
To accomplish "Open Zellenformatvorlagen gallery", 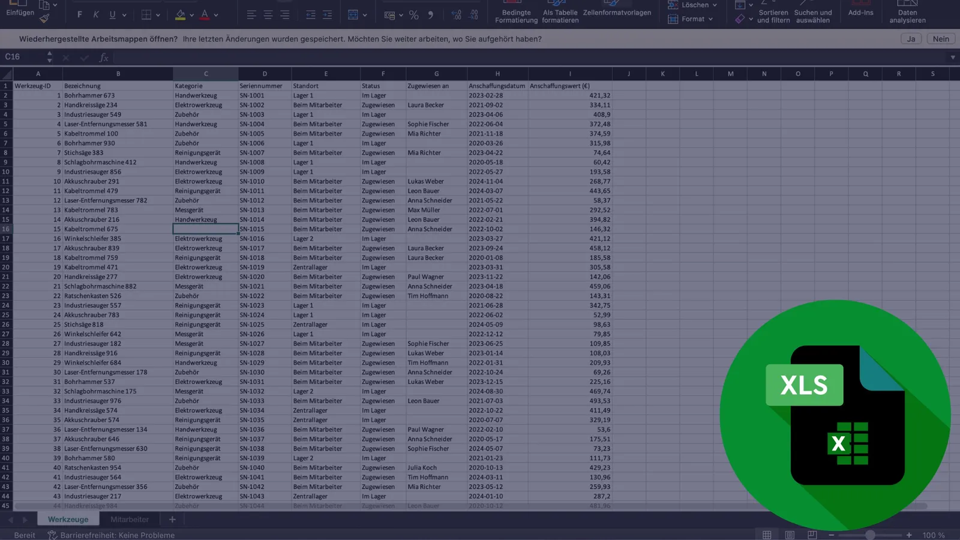I will tap(617, 10).
